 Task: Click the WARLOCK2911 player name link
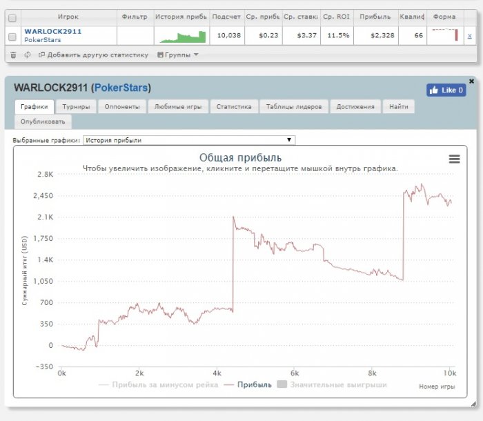(53, 32)
